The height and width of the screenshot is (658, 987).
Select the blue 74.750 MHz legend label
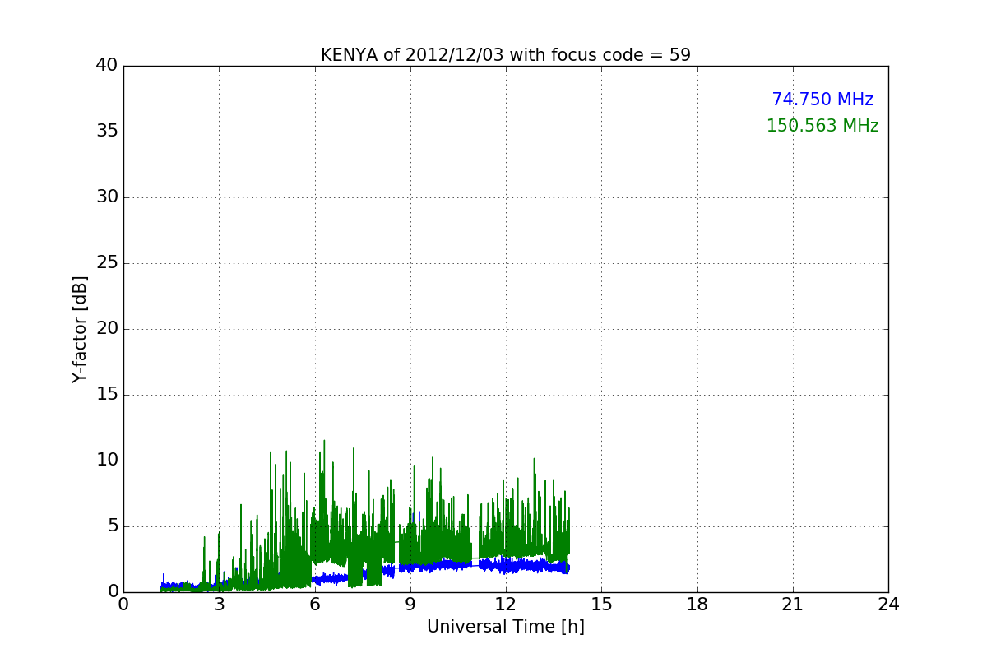(822, 100)
